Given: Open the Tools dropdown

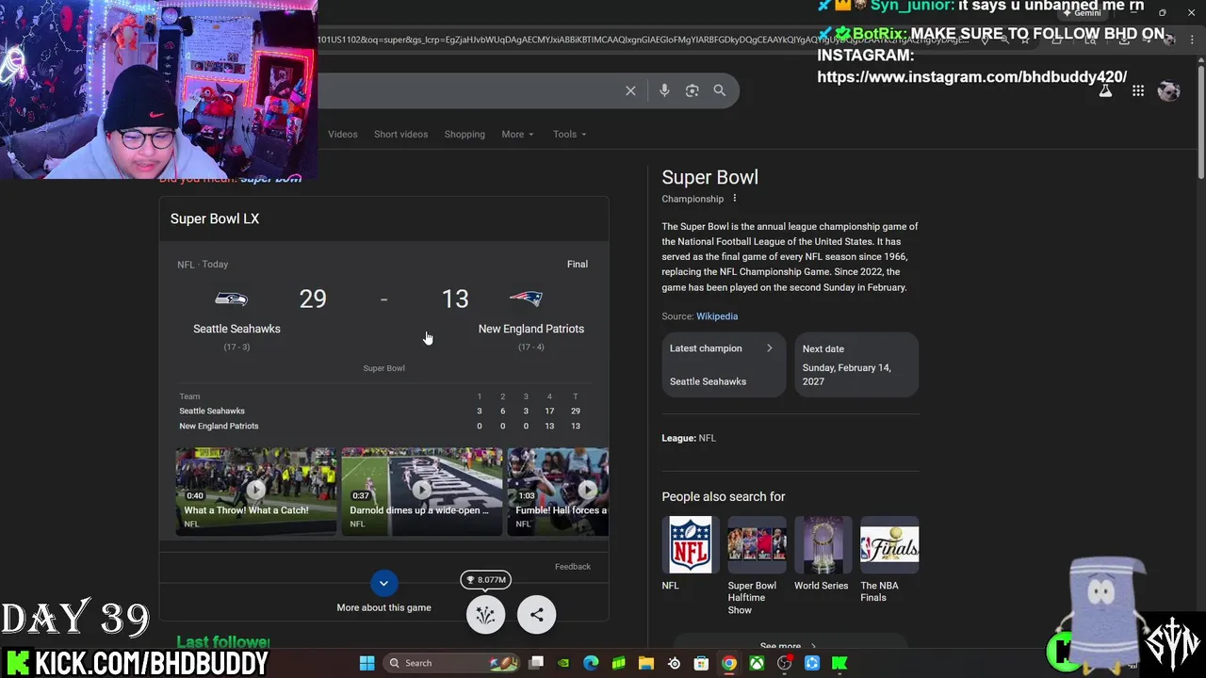Looking at the screenshot, I should (569, 134).
